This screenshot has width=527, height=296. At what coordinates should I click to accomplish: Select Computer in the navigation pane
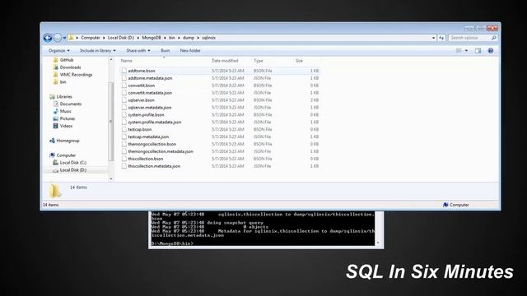tap(66, 155)
